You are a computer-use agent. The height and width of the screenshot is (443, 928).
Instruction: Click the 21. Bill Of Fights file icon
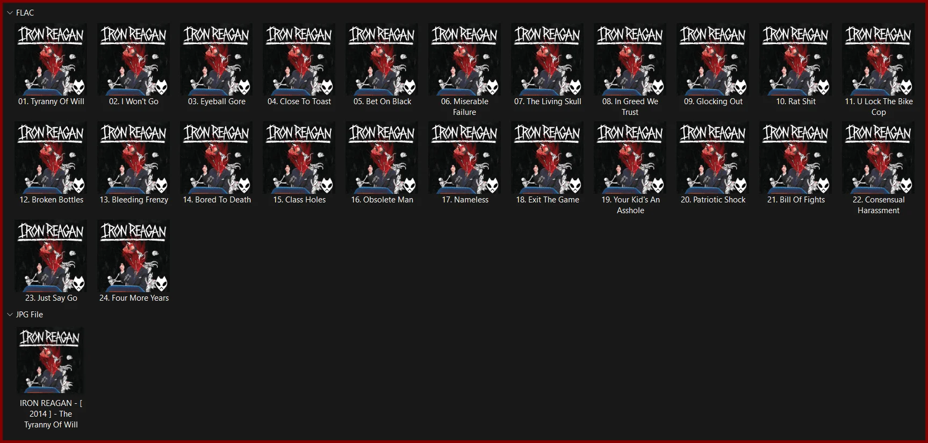click(796, 158)
